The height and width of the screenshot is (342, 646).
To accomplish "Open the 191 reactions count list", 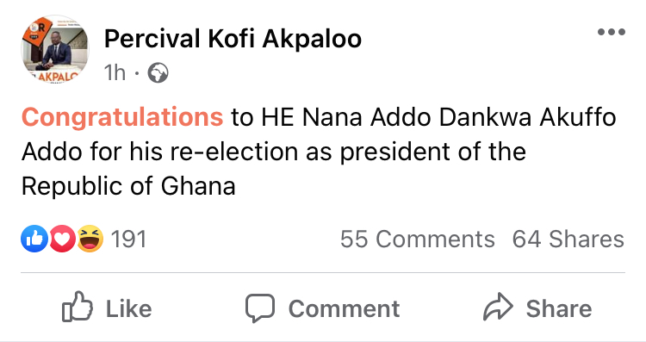I will (128, 239).
